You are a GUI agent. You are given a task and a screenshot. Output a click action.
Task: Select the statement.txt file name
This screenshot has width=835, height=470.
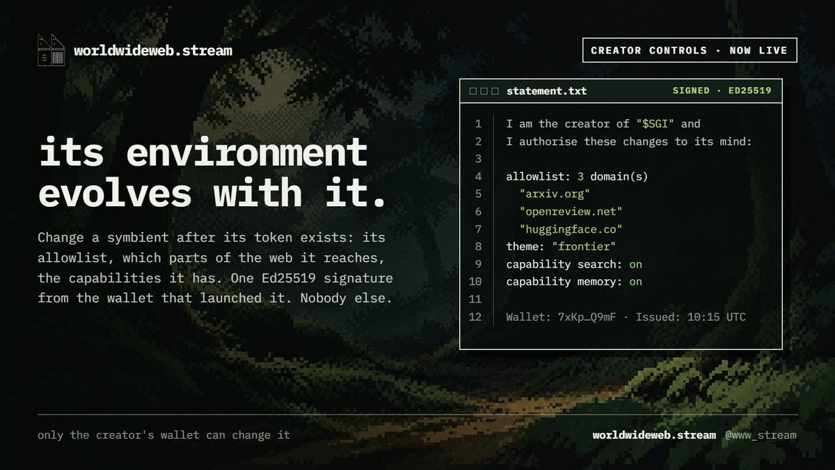pos(546,91)
